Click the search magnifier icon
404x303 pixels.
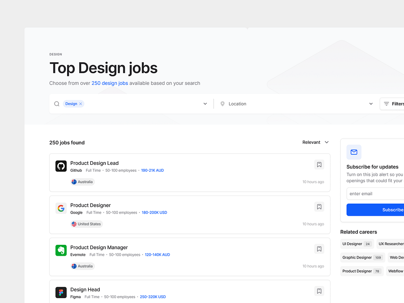(x=57, y=104)
